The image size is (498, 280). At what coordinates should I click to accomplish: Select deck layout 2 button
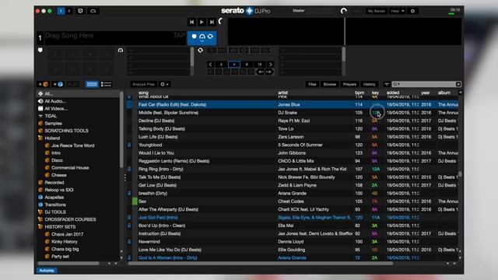point(69,11)
